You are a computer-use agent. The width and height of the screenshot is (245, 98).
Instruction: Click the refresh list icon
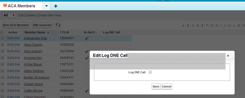click(x=58, y=25)
